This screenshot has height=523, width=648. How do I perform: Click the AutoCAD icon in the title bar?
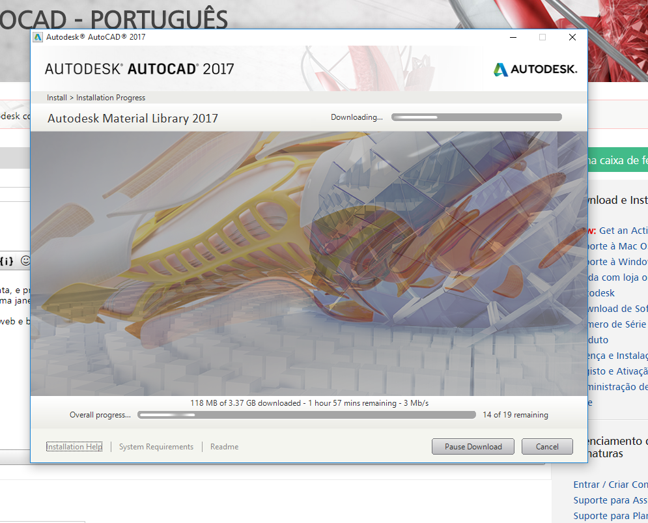(38, 37)
